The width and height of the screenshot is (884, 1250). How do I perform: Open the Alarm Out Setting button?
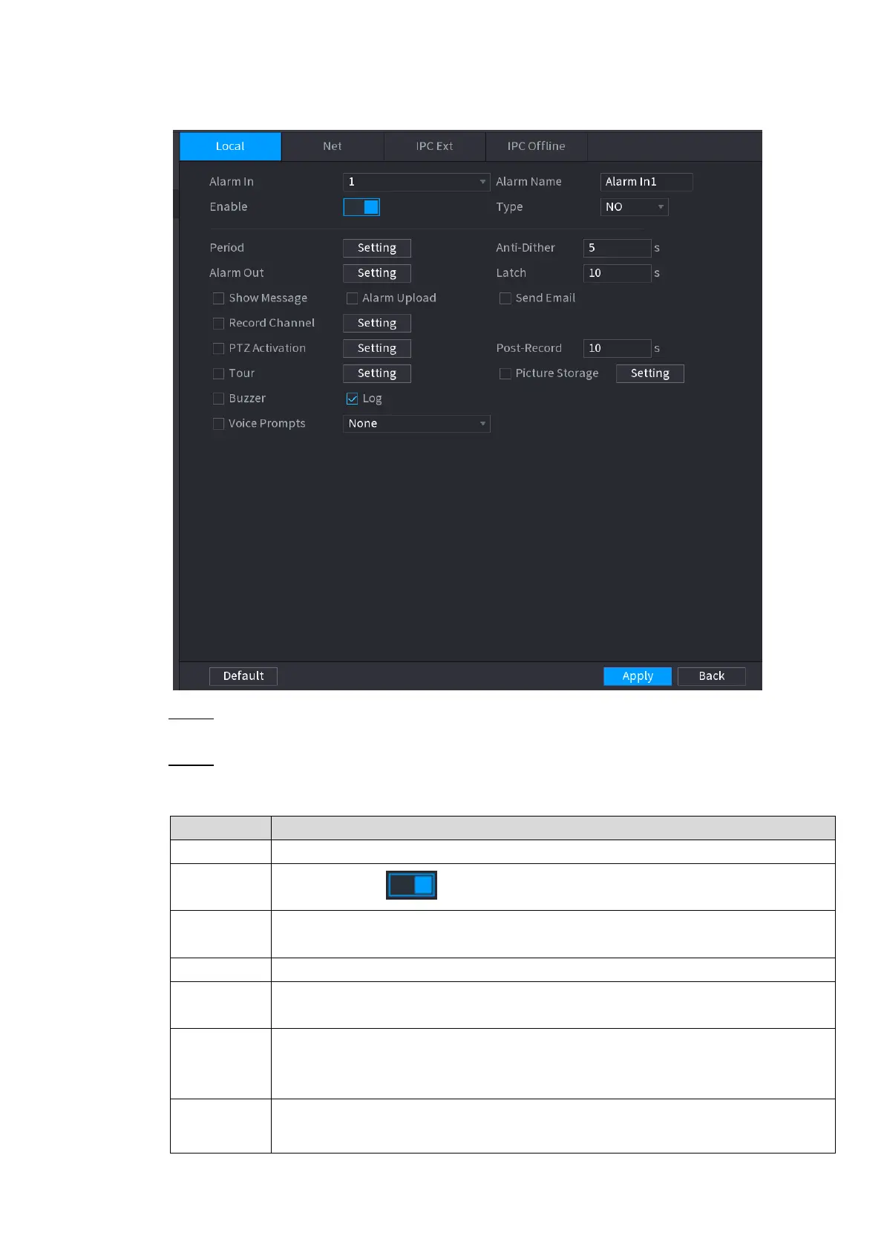pos(377,273)
